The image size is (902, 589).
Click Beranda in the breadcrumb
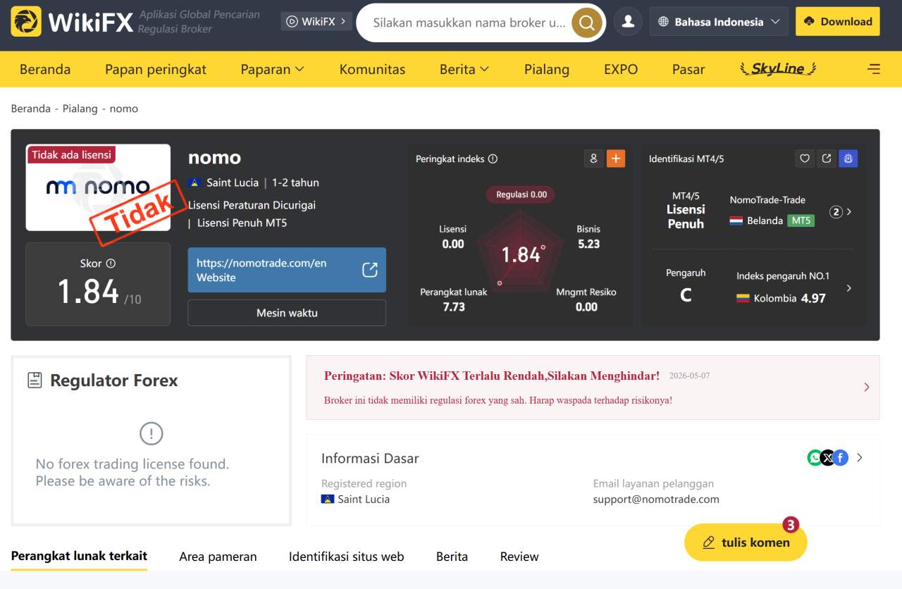tap(31, 108)
